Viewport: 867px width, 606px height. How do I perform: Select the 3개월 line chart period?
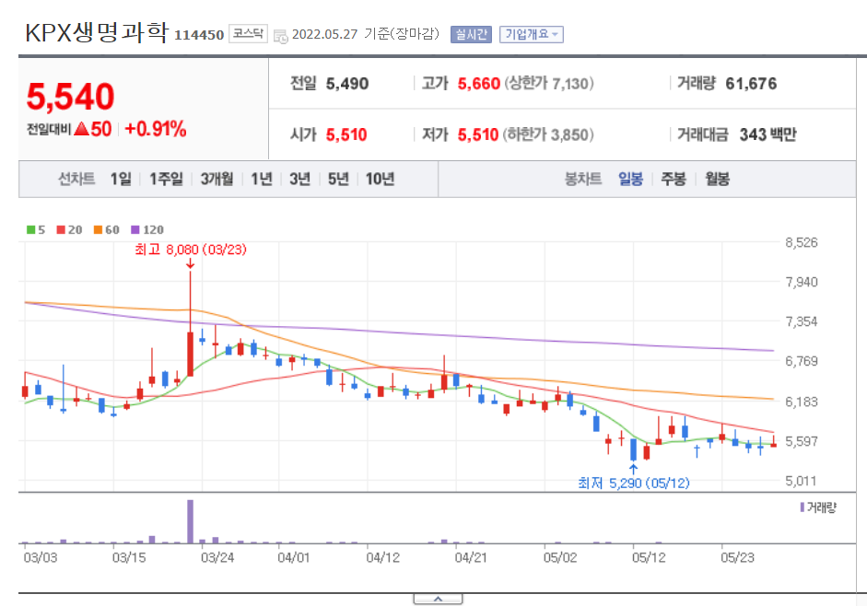pos(217,180)
